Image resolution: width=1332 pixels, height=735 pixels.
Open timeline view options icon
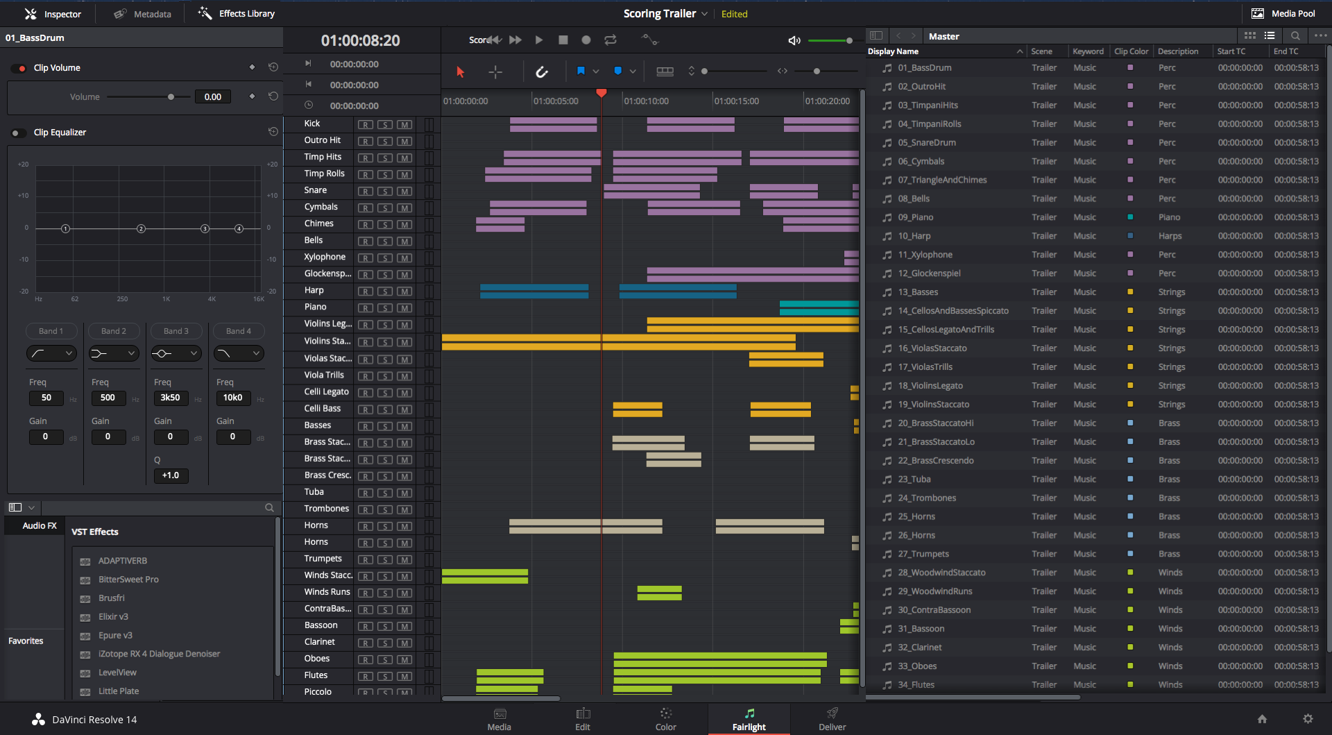click(665, 71)
